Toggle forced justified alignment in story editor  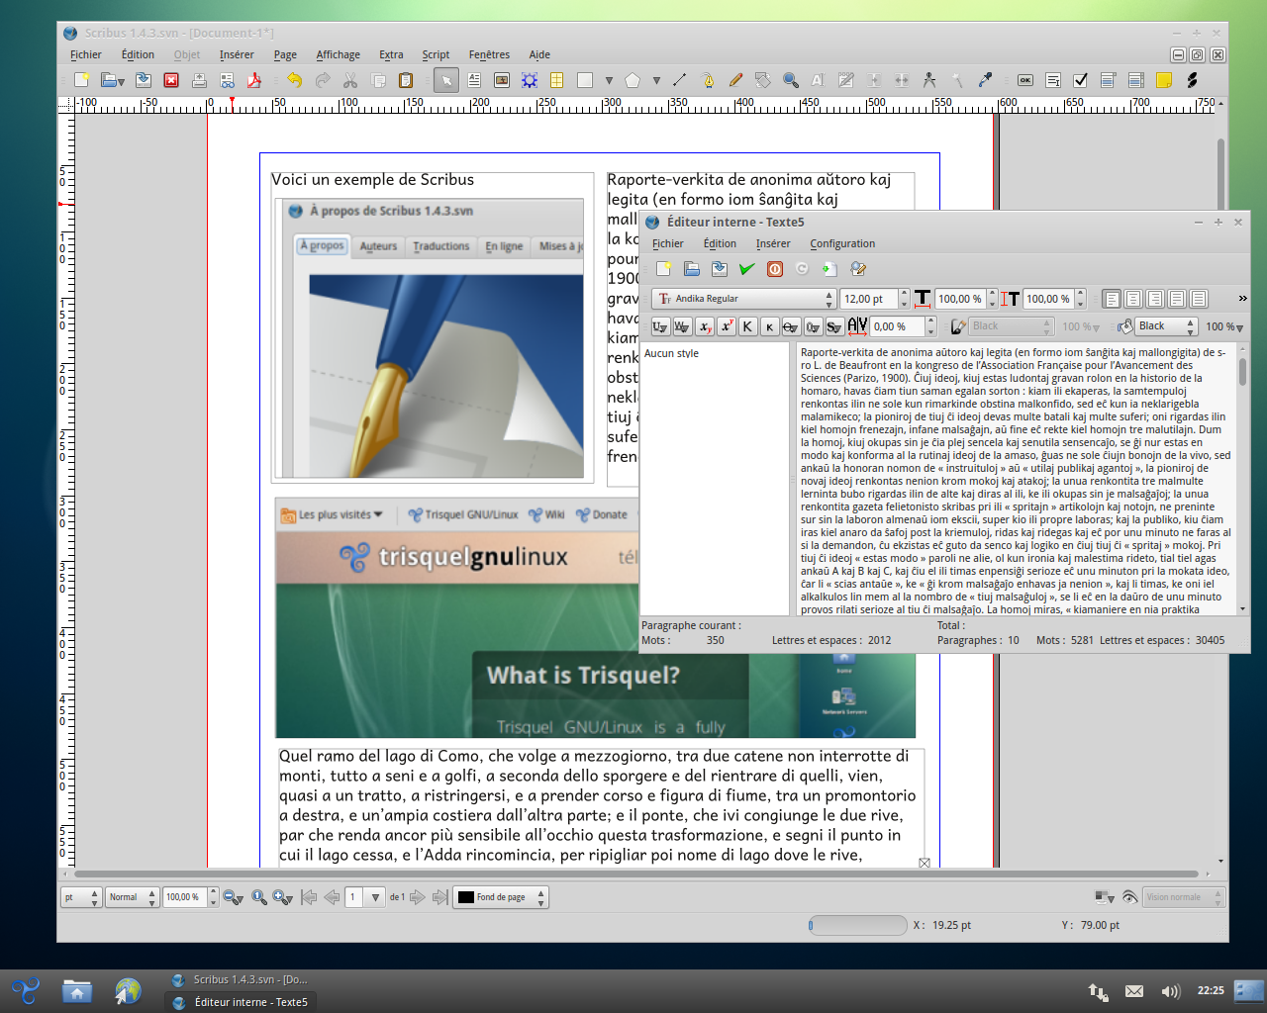click(x=1199, y=298)
